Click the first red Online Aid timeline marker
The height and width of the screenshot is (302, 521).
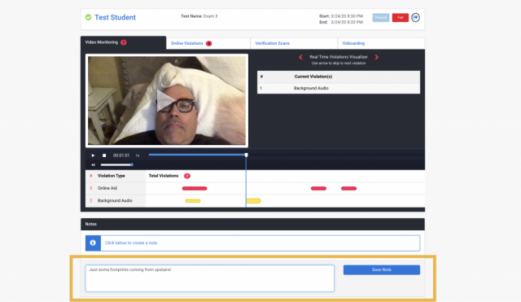pyautogui.click(x=195, y=188)
